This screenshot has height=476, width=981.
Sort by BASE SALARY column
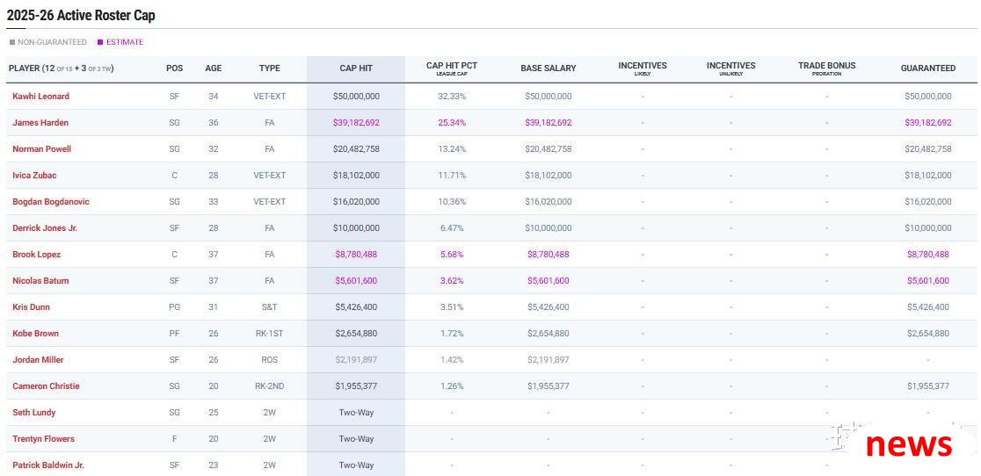[548, 69]
